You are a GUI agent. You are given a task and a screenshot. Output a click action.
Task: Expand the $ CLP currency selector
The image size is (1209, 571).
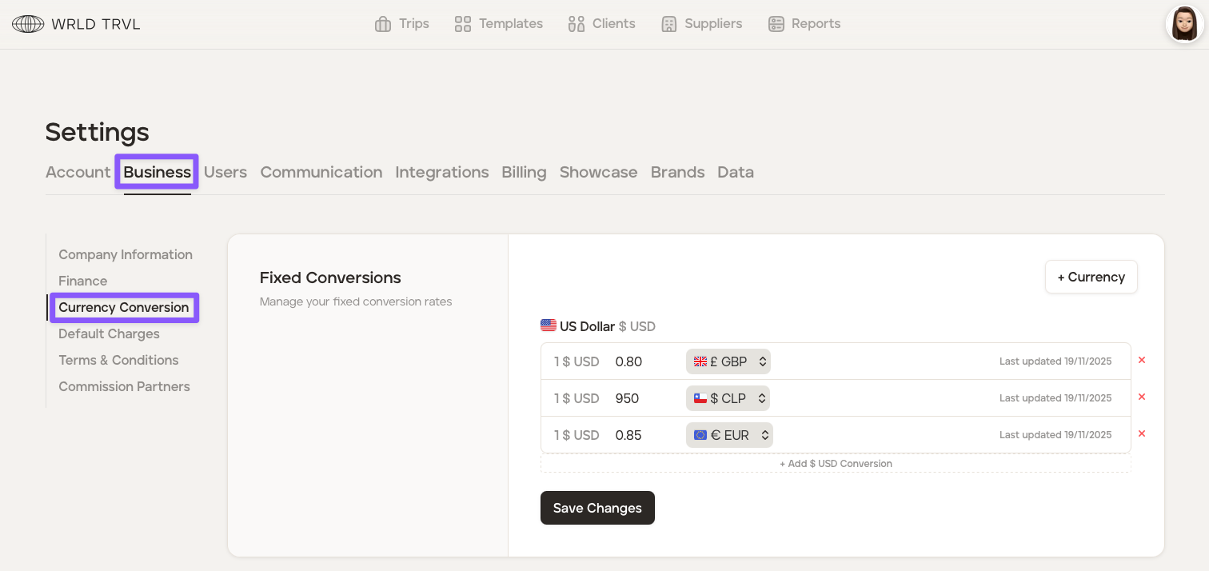[728, 398]
